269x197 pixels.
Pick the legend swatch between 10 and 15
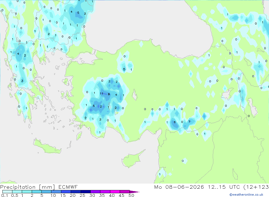(56, 192)
